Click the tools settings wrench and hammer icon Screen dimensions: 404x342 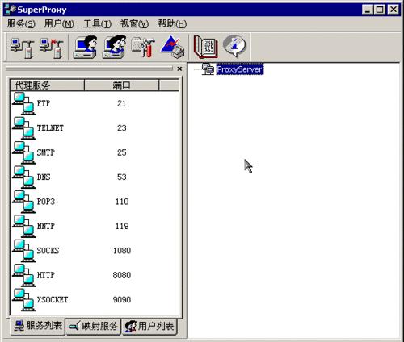click(143, 47)
